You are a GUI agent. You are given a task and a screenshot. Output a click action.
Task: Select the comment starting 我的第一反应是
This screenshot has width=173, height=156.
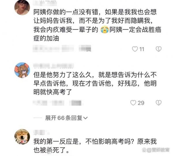(95, 146)
